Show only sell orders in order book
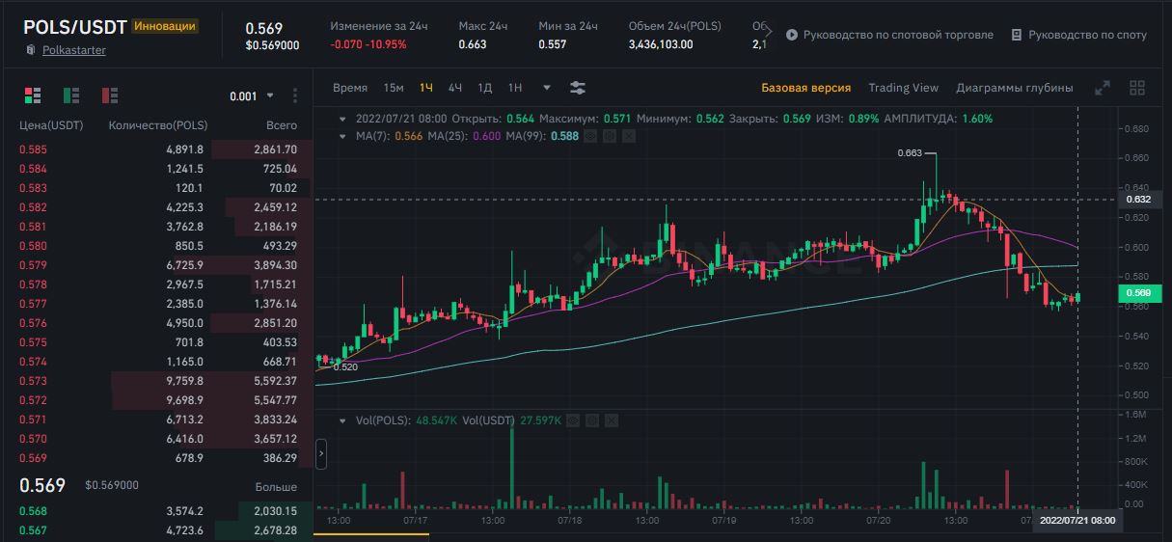The image size is (1172, 542). coord(109,95)
